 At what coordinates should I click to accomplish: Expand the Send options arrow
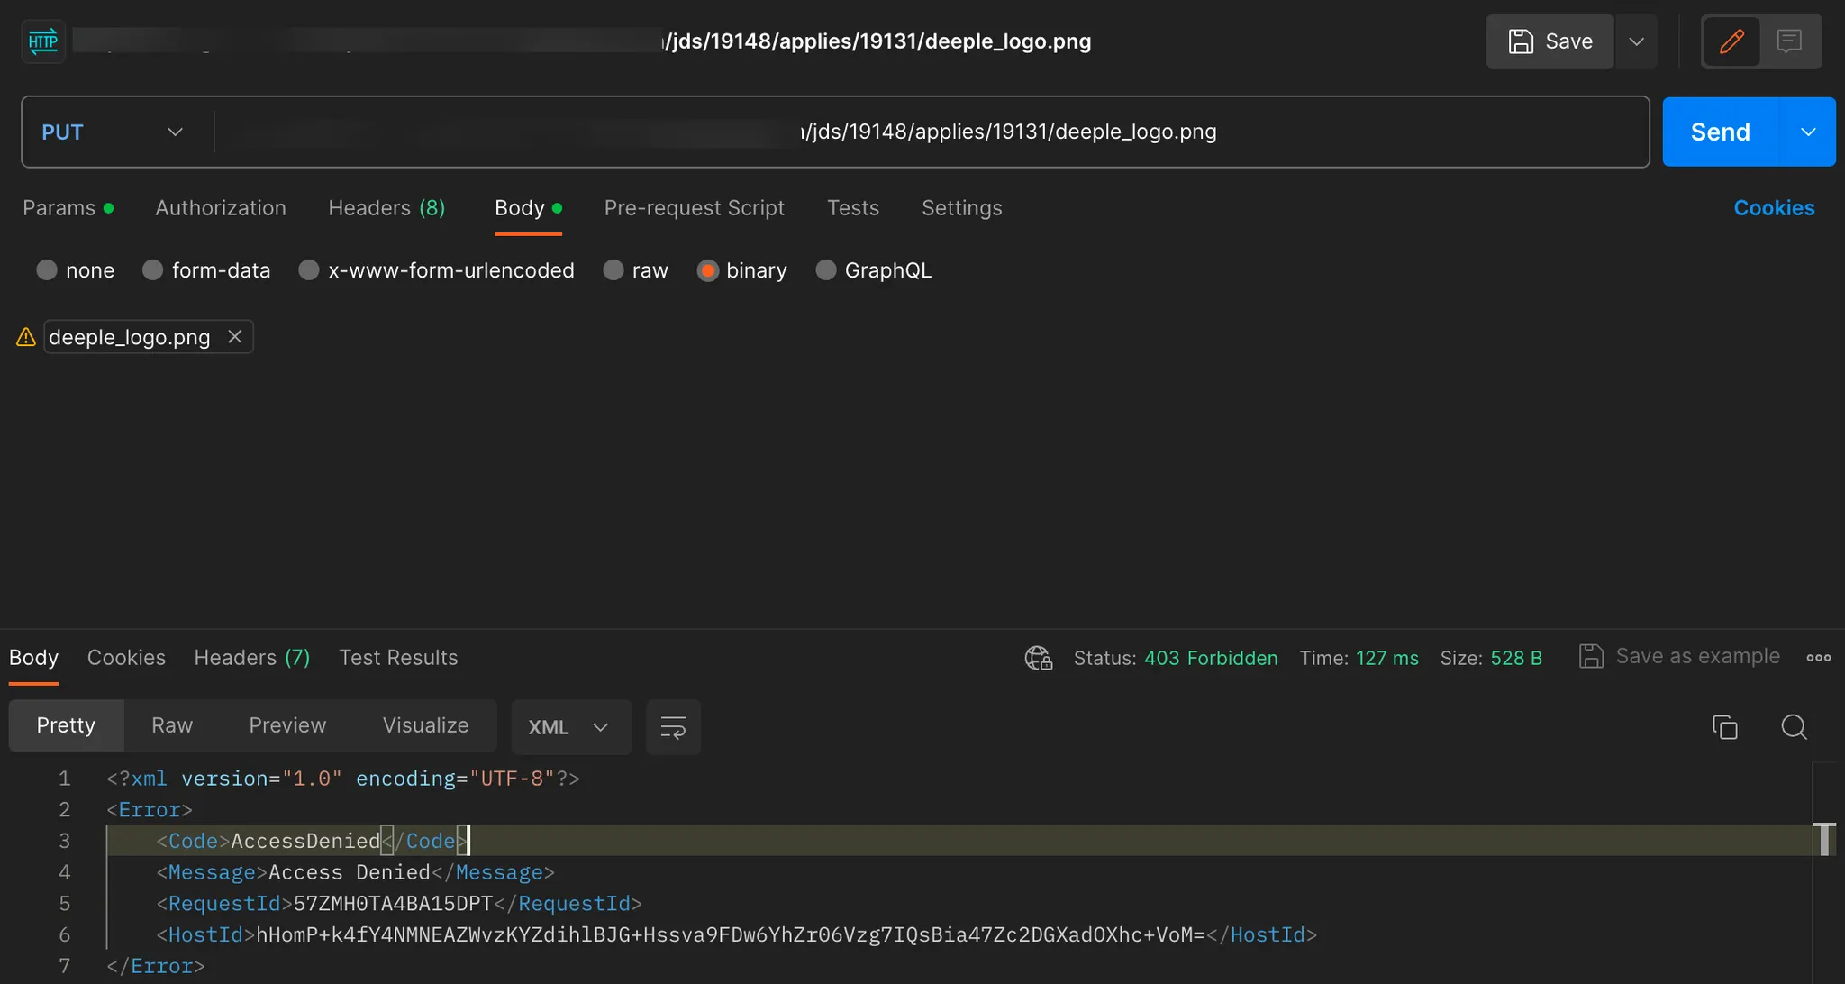point(1807,132)
